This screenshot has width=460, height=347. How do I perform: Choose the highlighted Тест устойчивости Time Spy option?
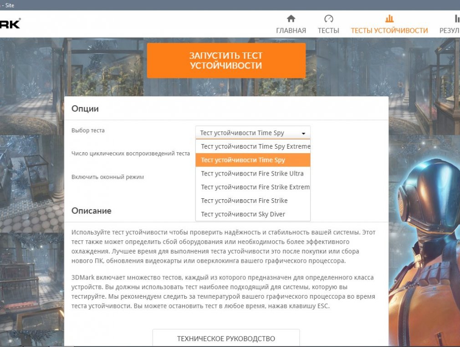[x=253, y=160]
